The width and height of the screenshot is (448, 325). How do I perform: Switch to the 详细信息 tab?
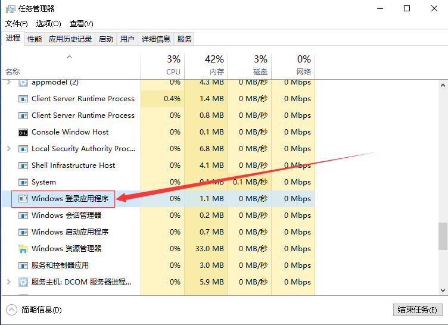tap(156, 39)
